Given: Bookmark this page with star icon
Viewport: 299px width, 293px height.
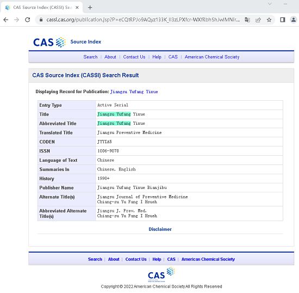Looking at the screenshot, I should coord(269,20).
